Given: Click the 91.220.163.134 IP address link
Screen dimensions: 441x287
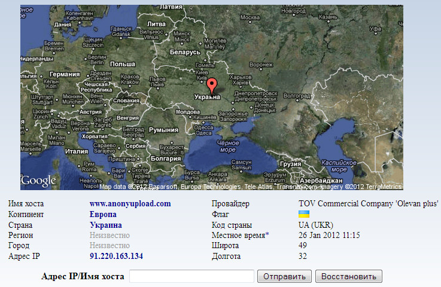Looking at the screenshot, I should click(x=116, y=256).
